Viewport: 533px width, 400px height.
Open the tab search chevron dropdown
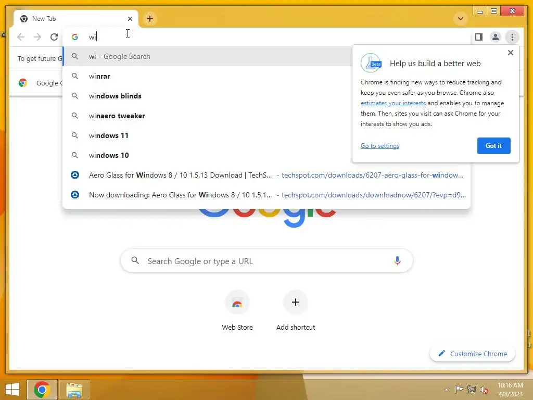click(461, 19)
